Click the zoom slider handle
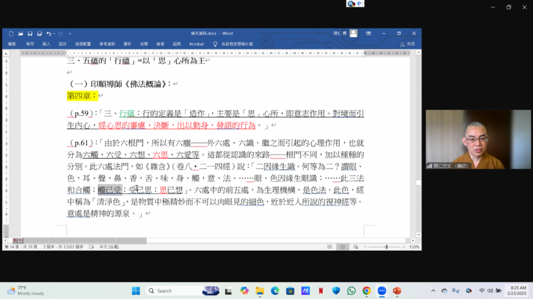This screenshot has width=533, height=299. click(x=386, y=247)
